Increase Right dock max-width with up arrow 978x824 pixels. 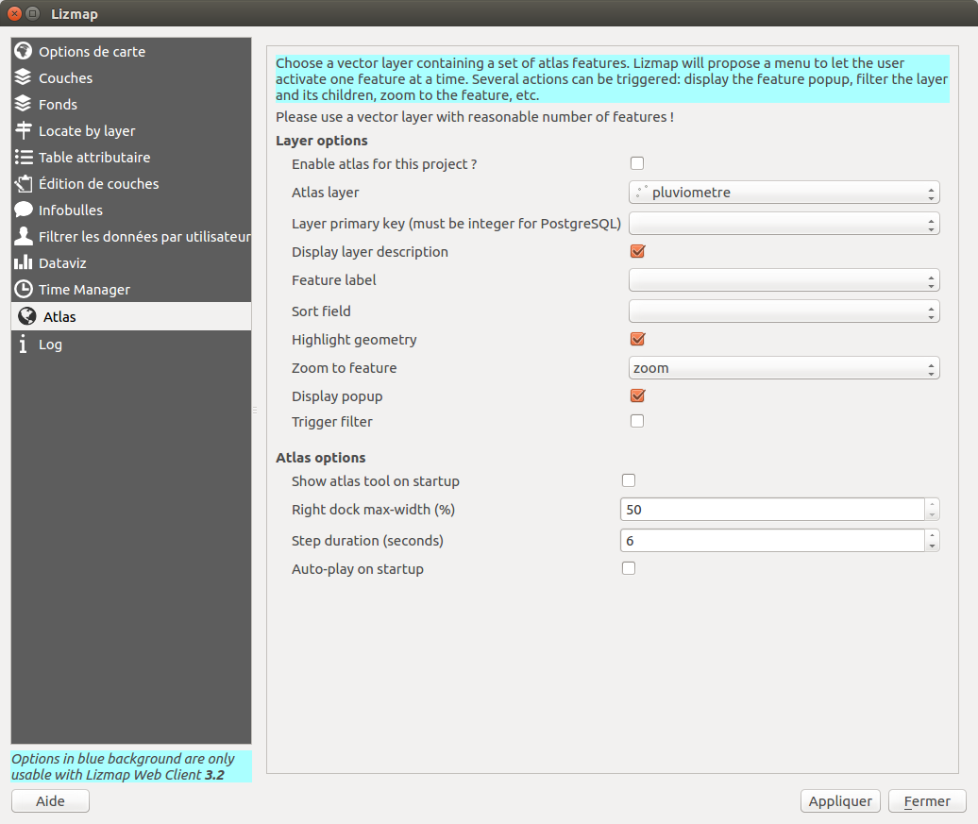pyautogui.click(x=932, y=504)
